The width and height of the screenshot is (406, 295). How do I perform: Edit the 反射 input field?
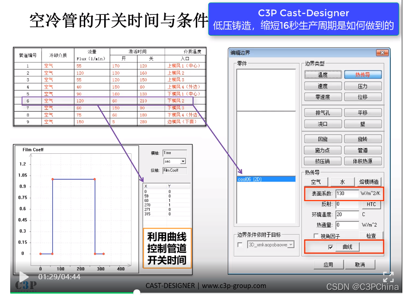coord(347,204)
